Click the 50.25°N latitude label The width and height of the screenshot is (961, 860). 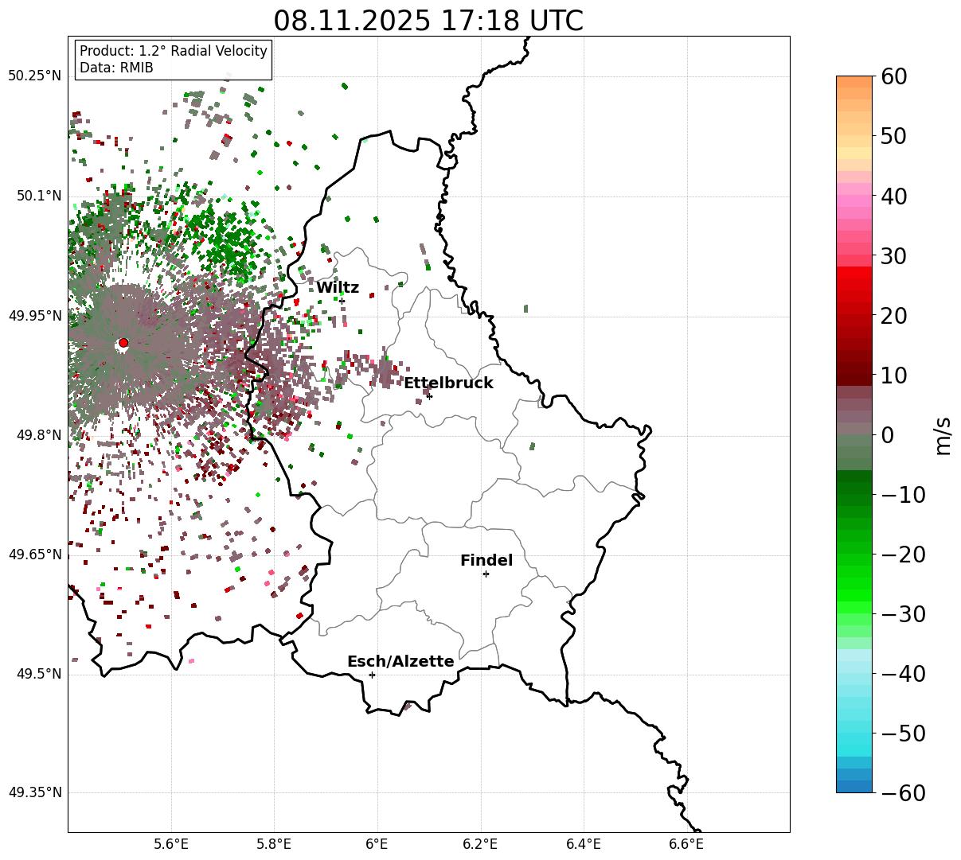click(34, 76)
